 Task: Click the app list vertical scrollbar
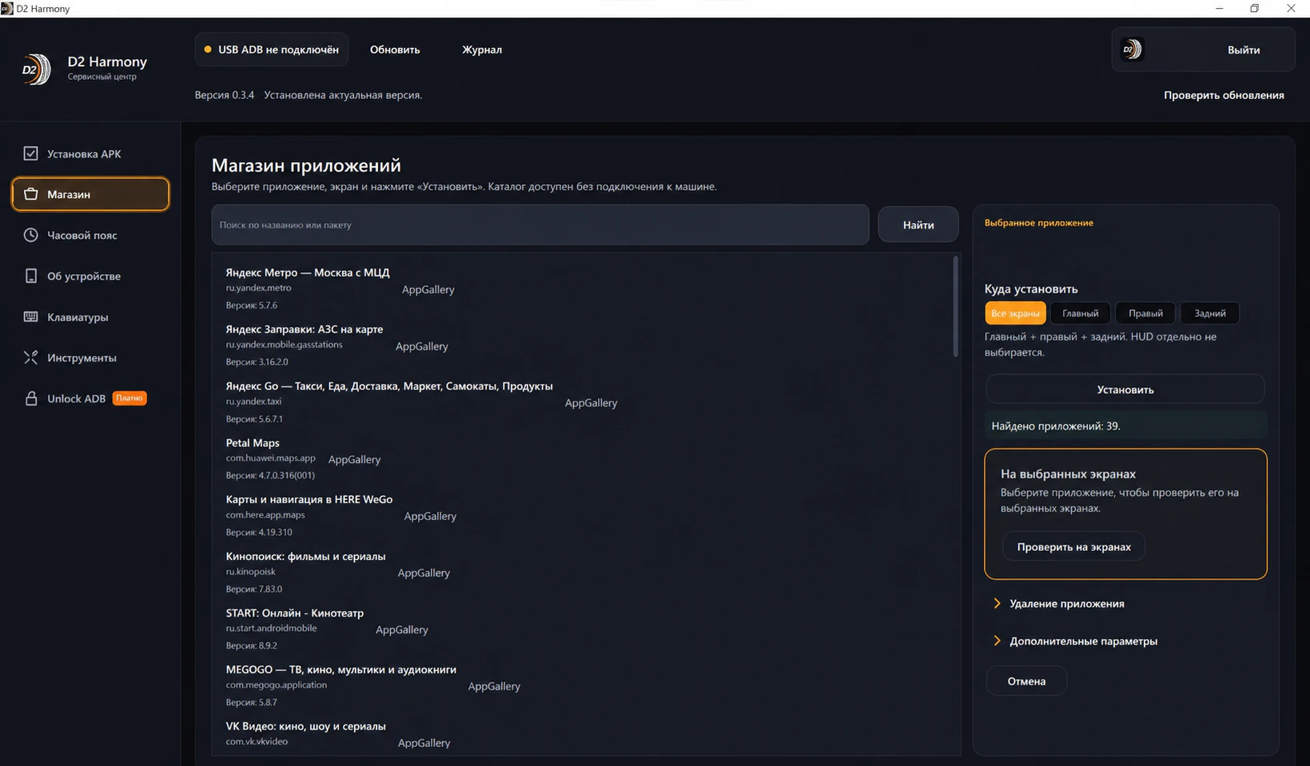[x=955, y=307]
